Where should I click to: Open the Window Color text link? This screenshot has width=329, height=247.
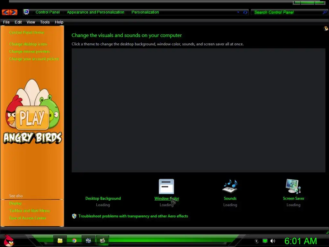click(167, 198)
